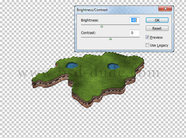Uncheck the Preview checkbox
The image size is (186, 138).
(147, 37)
